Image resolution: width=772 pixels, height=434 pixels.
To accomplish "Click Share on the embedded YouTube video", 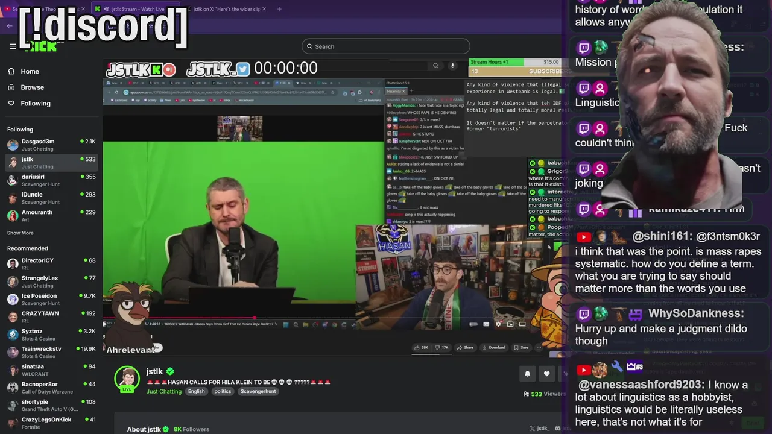I will (464, 347).
